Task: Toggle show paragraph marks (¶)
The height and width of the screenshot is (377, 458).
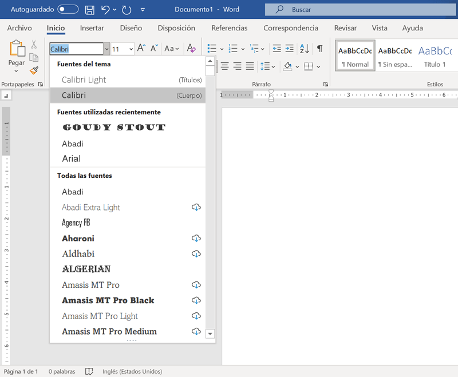Action: [x=320, y=49]
